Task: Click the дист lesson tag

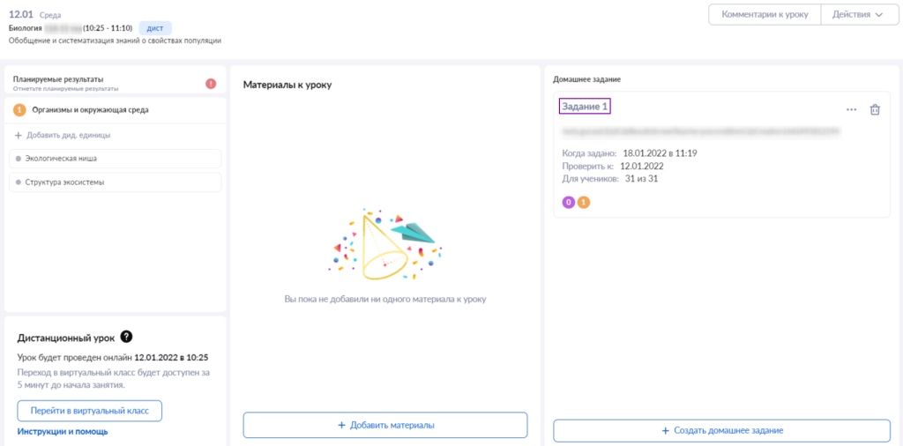Action: pyautogui.click(x=155, y=27)
